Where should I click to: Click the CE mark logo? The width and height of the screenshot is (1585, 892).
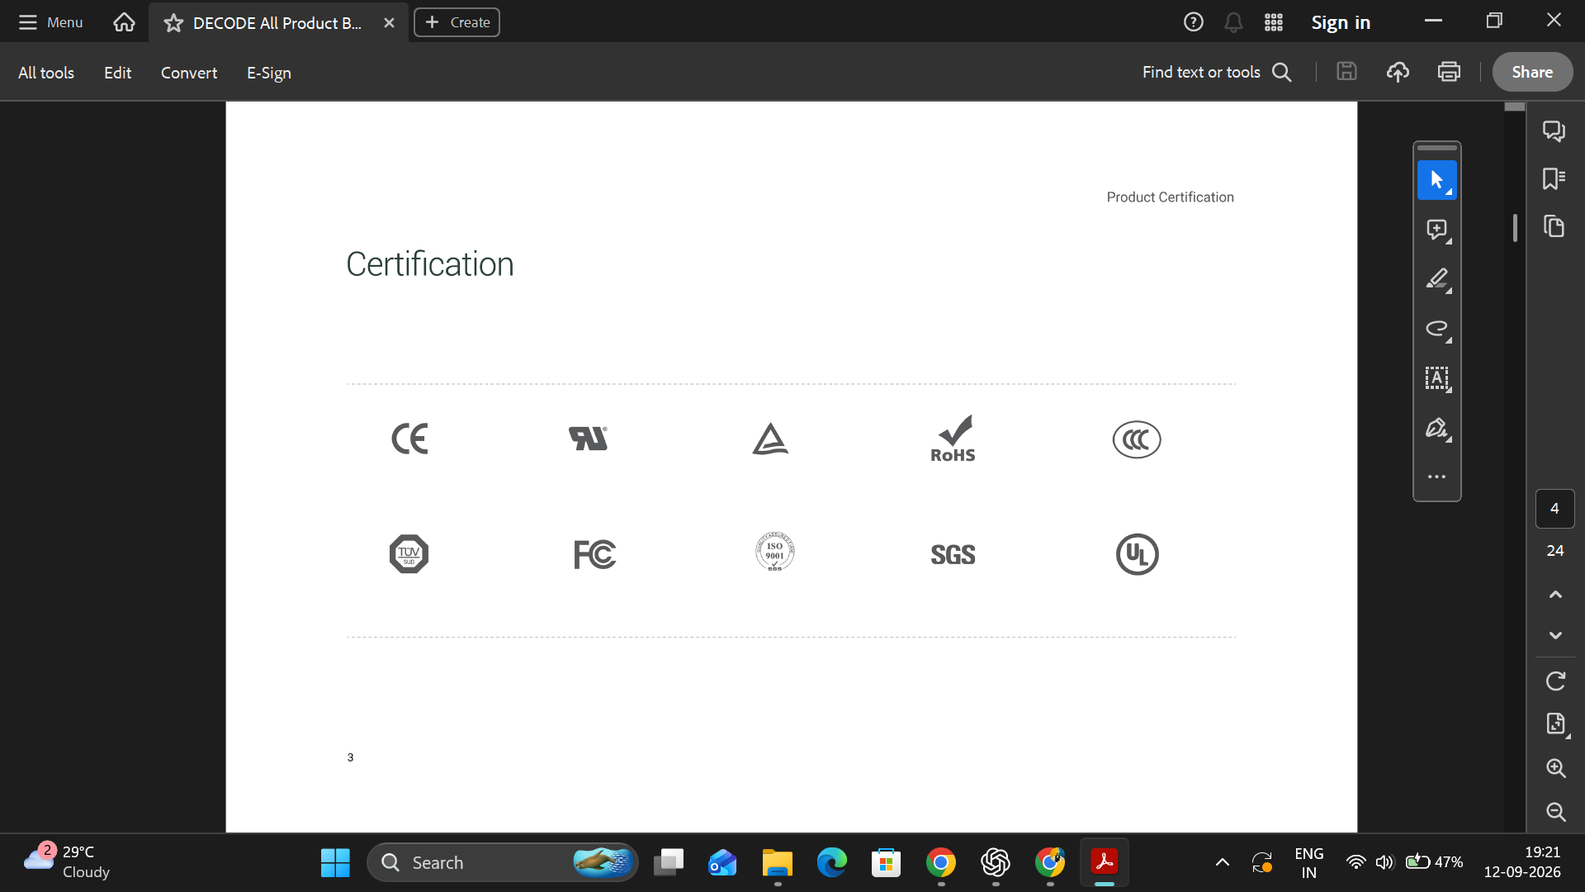click(x=409, y=439)
